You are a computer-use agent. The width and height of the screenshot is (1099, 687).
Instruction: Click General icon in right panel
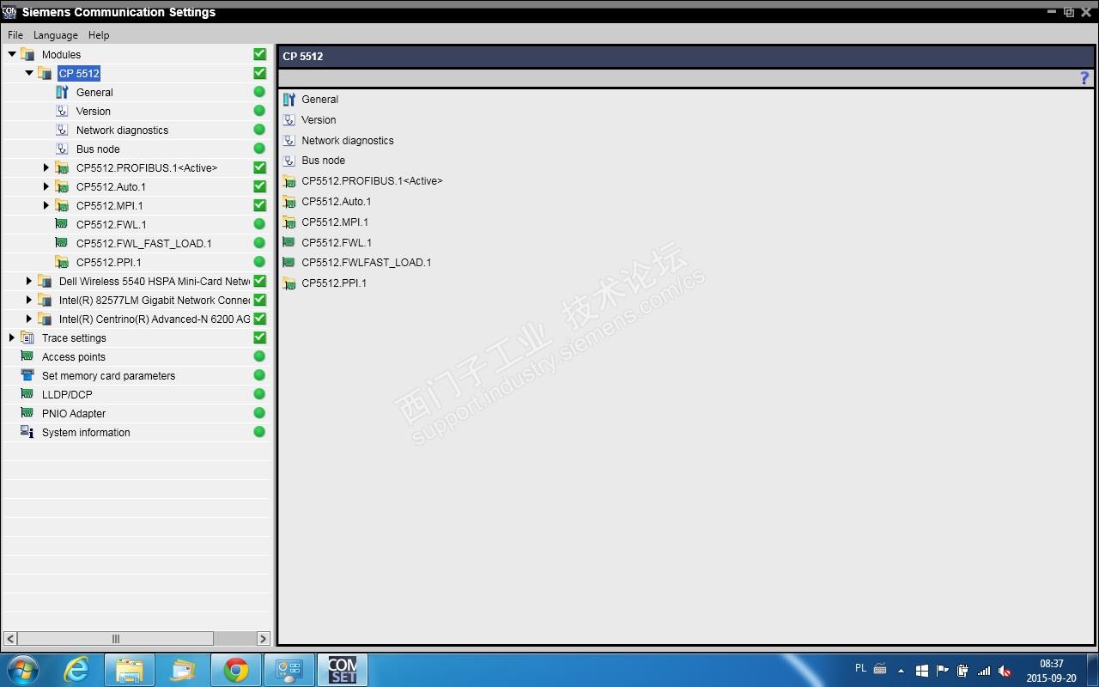click(289, 100)
